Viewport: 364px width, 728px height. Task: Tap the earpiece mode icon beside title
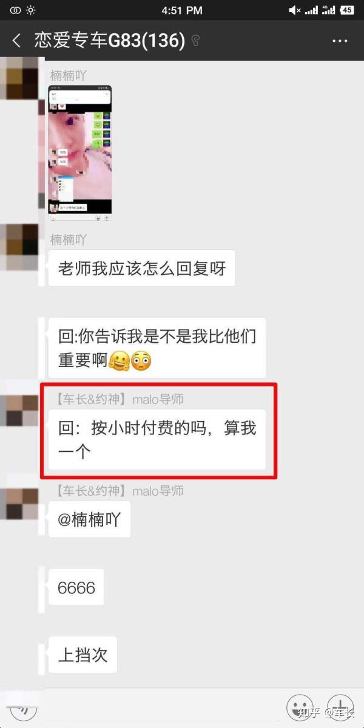[x=195, y=41]
